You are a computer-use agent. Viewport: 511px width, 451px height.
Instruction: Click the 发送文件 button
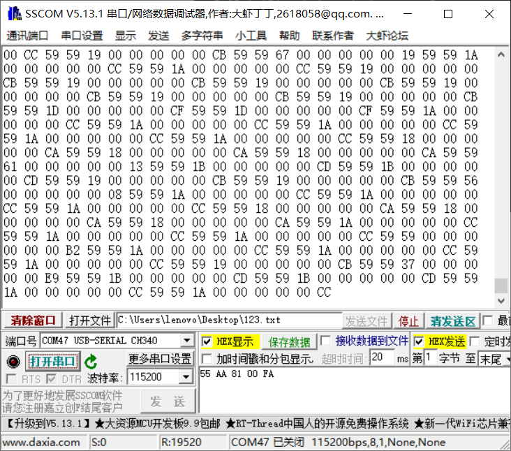[x=366, y=321]
